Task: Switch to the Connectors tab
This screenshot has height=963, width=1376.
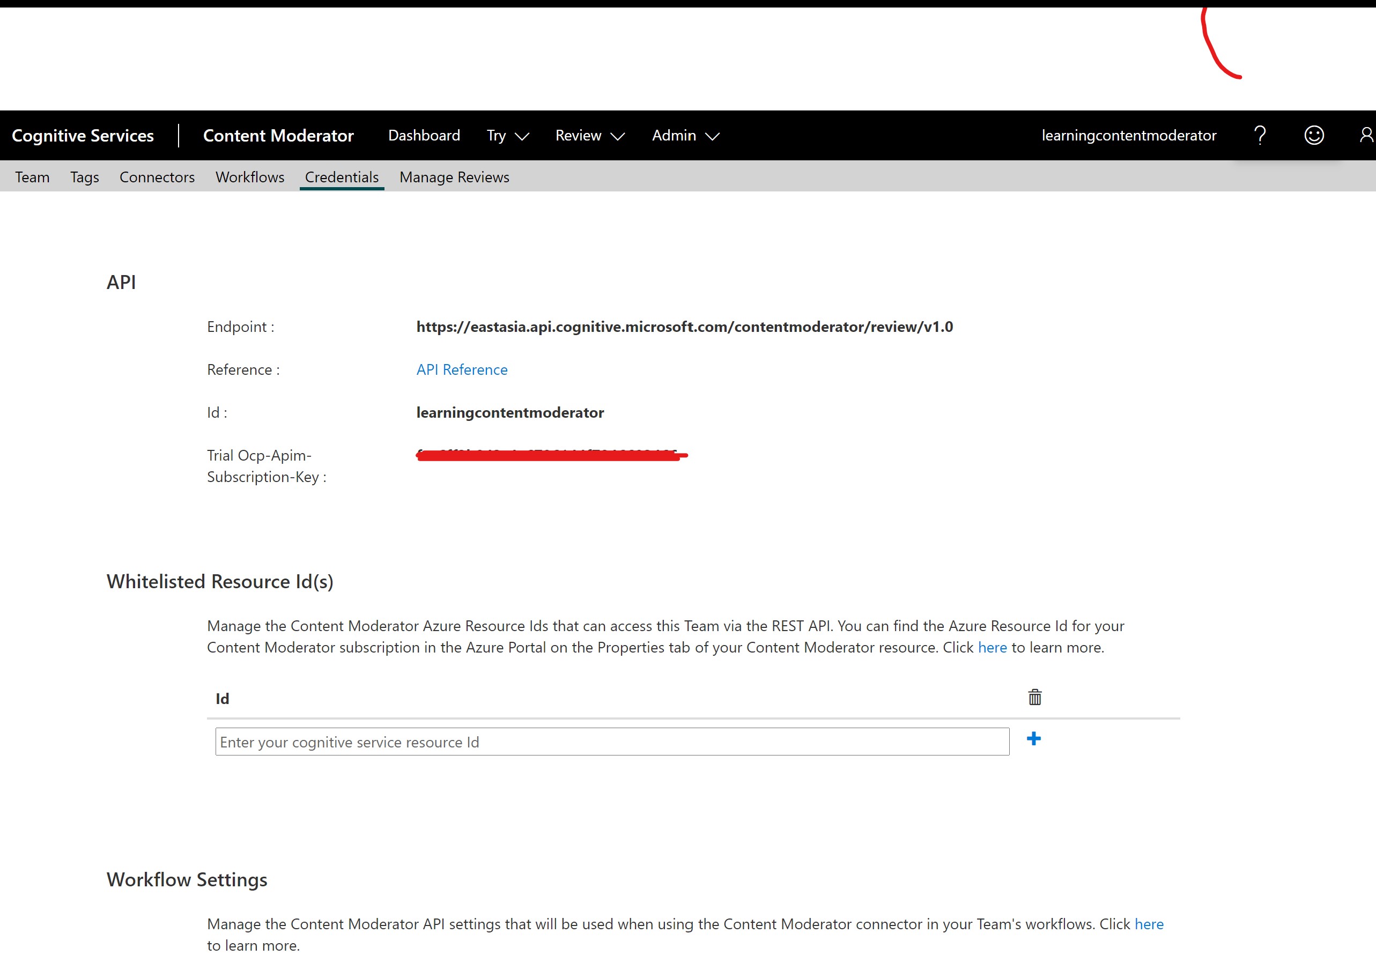Action: point(157,177)
